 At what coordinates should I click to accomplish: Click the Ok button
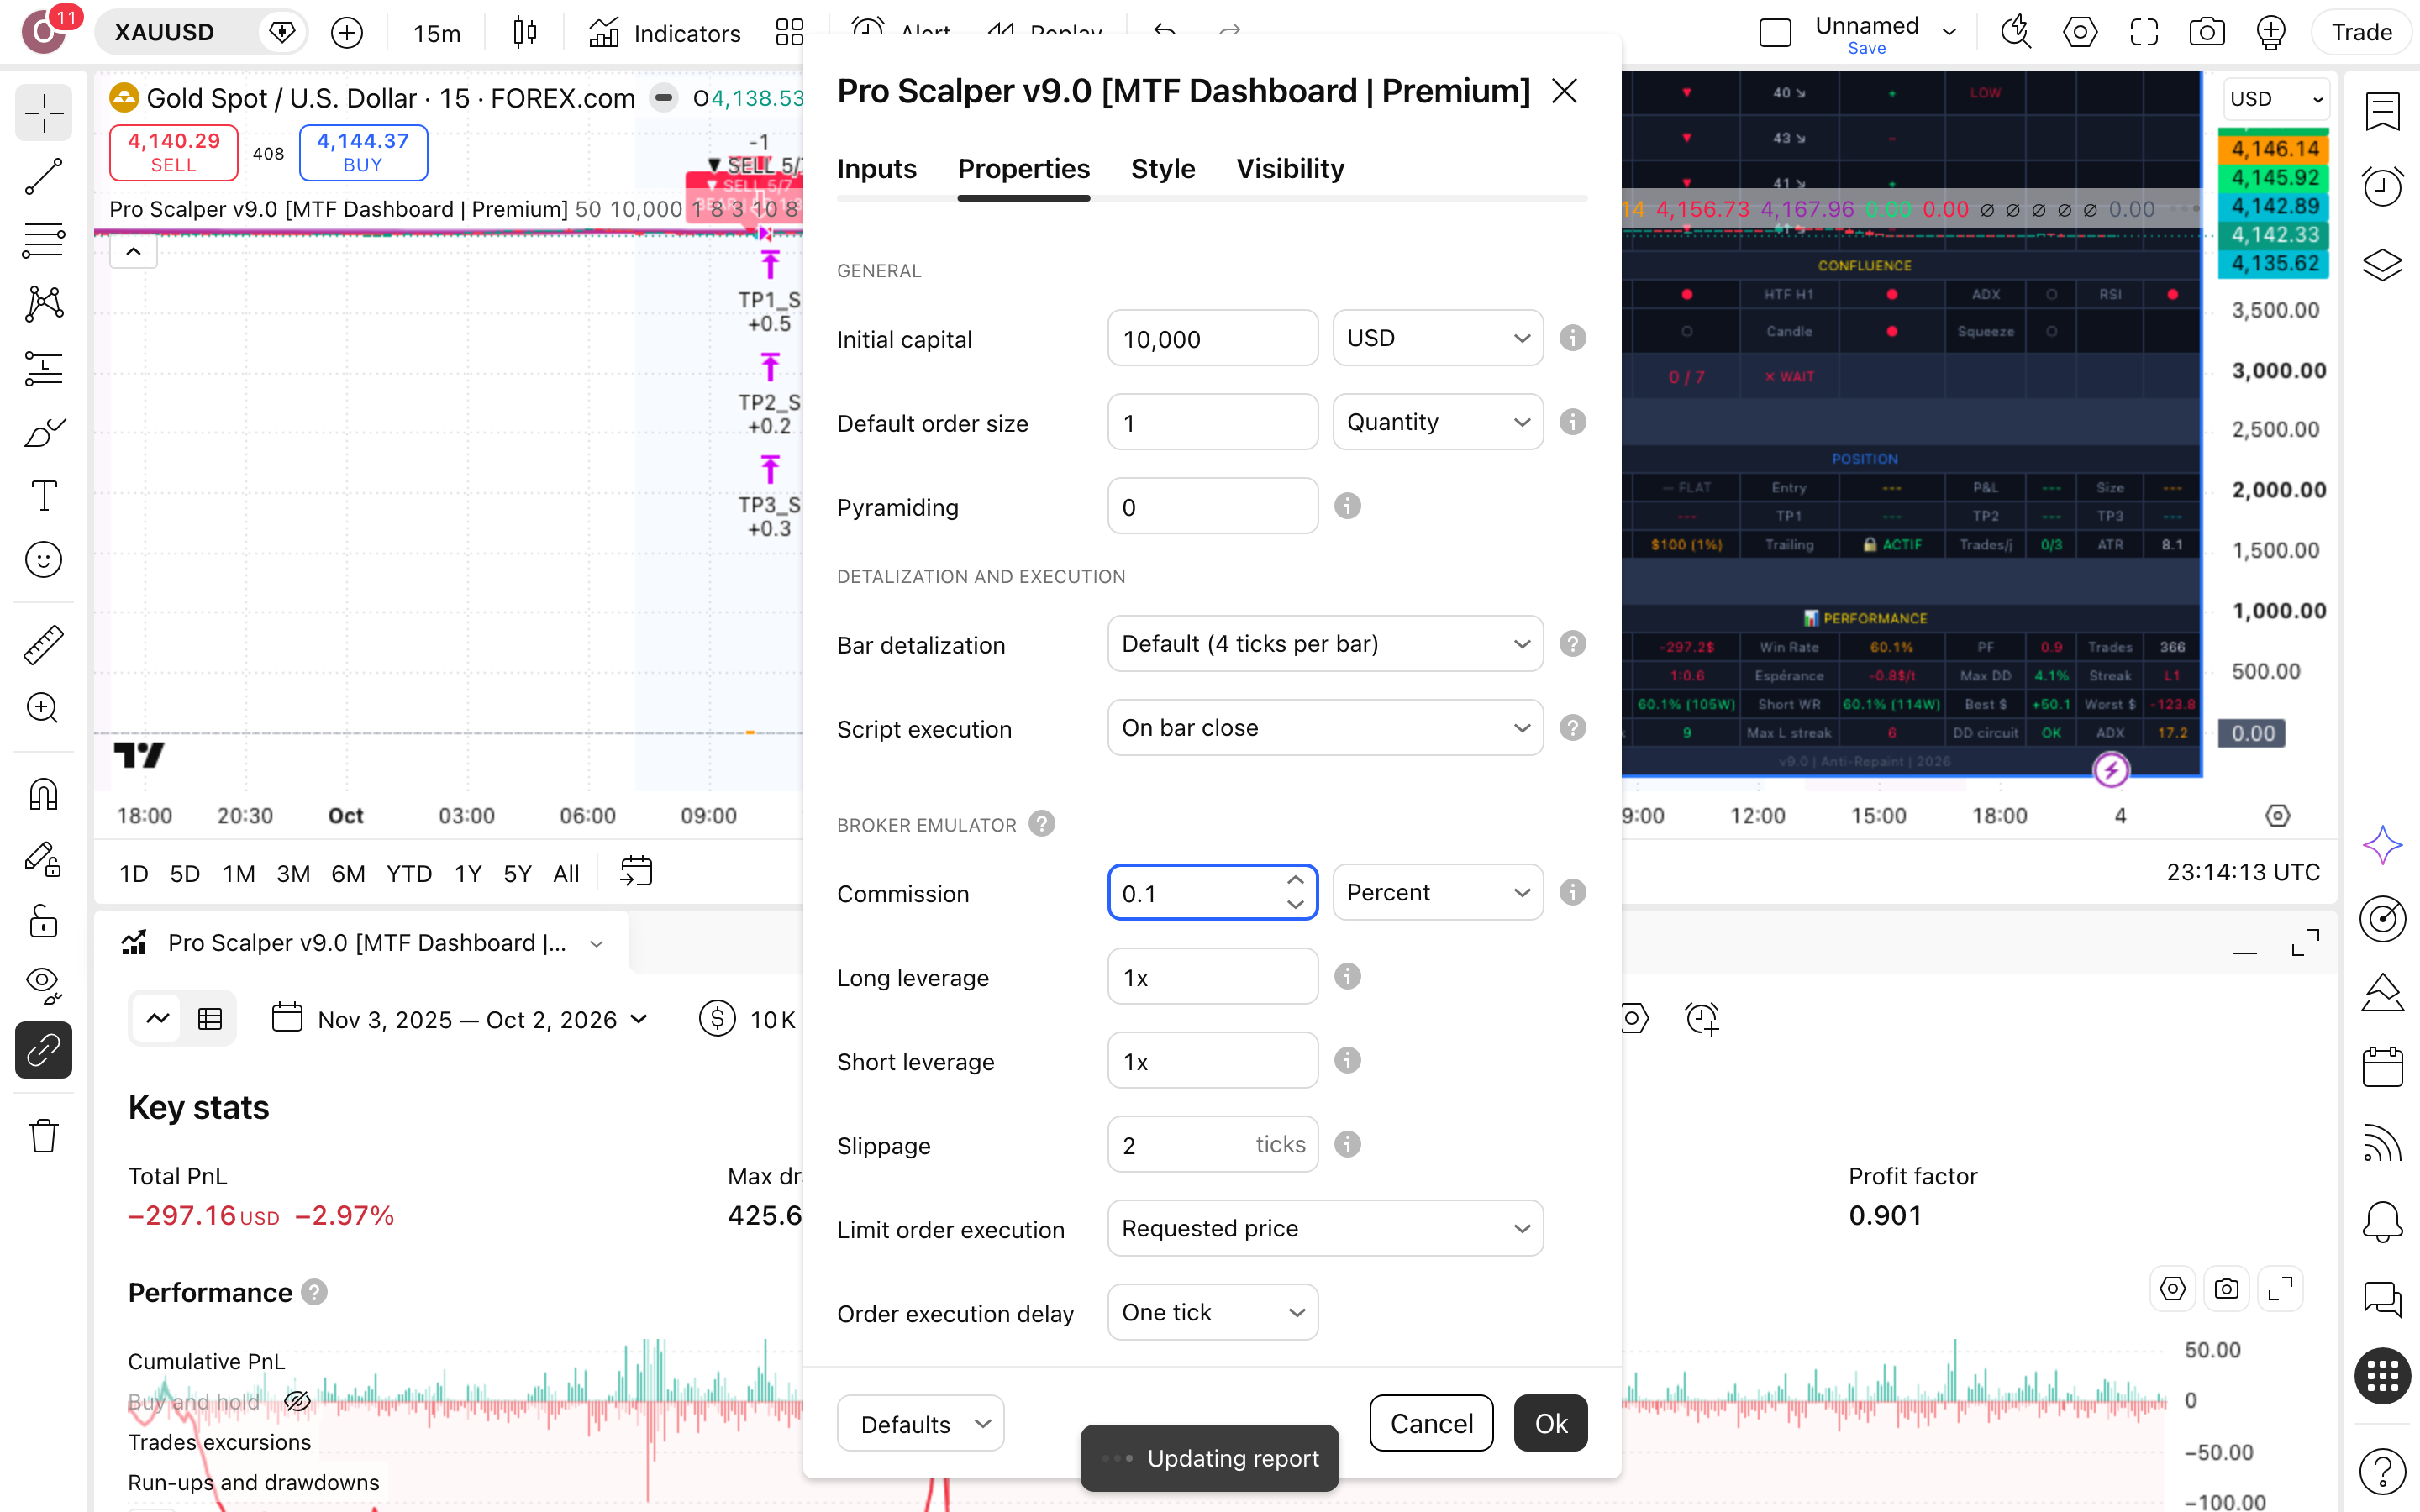[x=1550, y=1423]
